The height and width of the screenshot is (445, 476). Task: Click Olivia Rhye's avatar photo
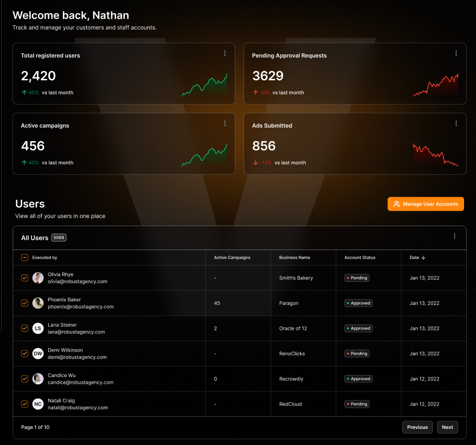pos(38,278)
